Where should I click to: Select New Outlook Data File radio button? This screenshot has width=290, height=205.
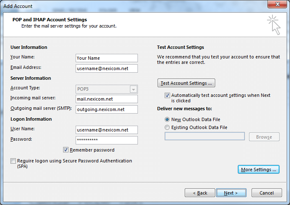point(167,119)
